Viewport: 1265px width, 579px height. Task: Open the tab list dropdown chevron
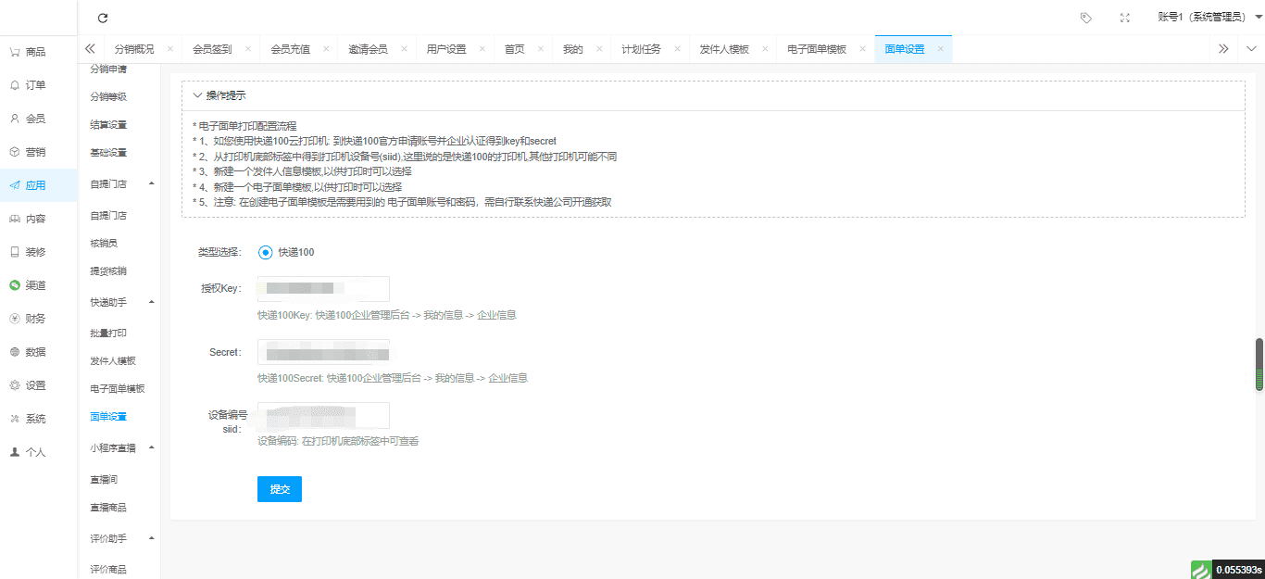pyautogui.click(x=1251, y=49)
